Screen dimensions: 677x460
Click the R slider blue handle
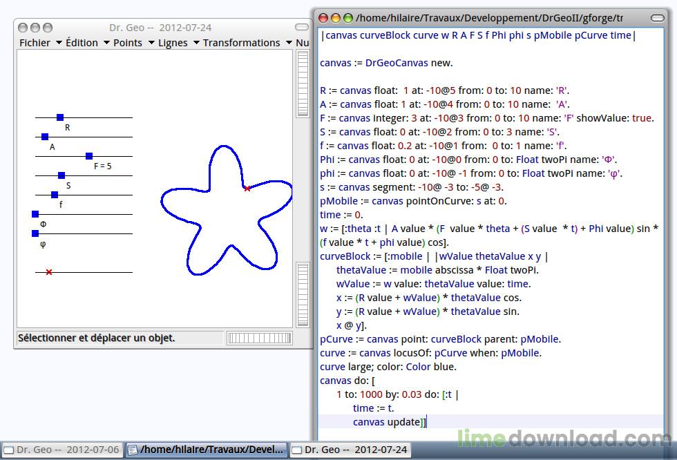(60, 117)
